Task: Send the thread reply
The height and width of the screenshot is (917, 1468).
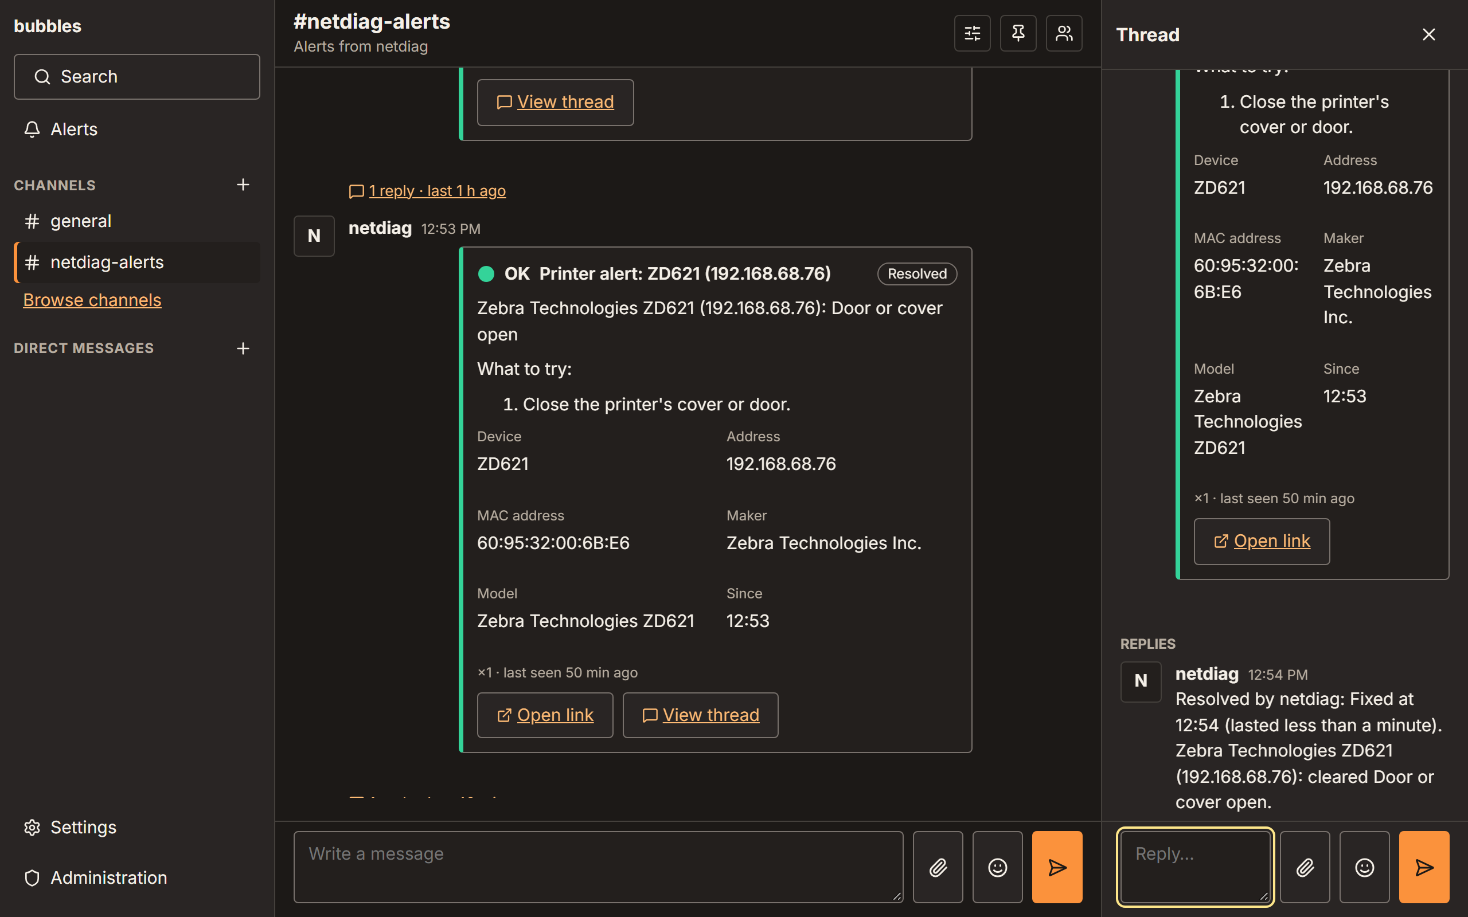Action: coord(1424,867)
